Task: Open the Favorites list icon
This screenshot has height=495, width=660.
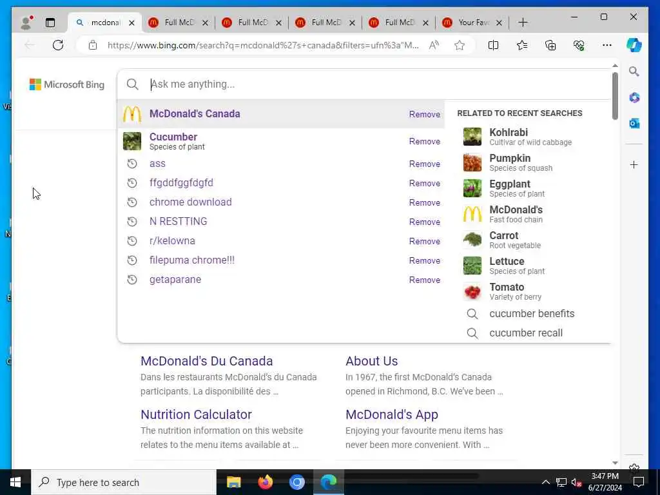Action: tap(522, 45)
